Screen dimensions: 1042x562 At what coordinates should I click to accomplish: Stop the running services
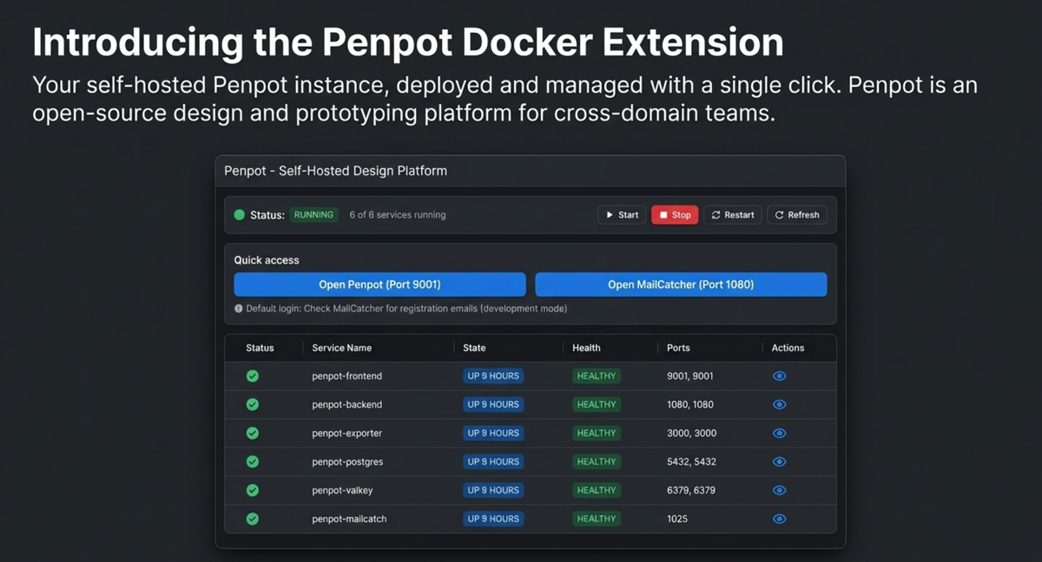(675, 214)
